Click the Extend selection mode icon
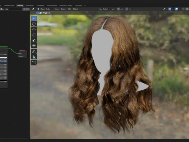The width and height of the screenshot is (189, 142). coord(41,13)
